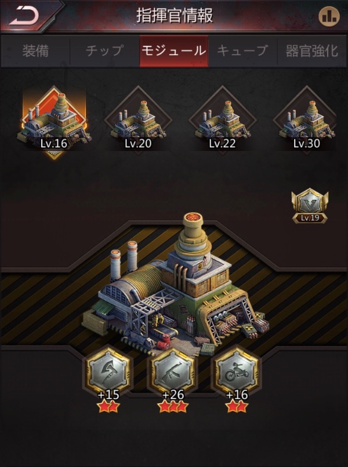
Task: Switch to the キューブ tab
Action: (x=242, y=51)
